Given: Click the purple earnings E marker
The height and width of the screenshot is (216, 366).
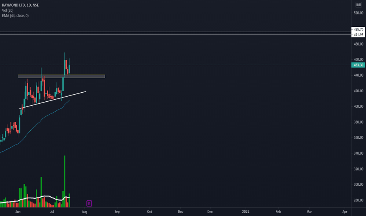Looking at the screenshot, I should [x=89, y=203].
